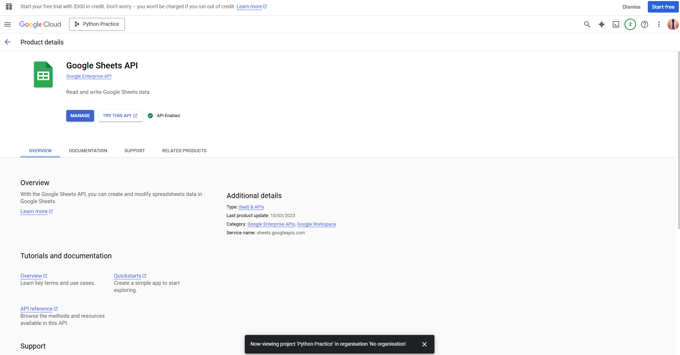The image size is (680, 355).
Task: Click the gift icon in trial banner
Action: [9, 6]
